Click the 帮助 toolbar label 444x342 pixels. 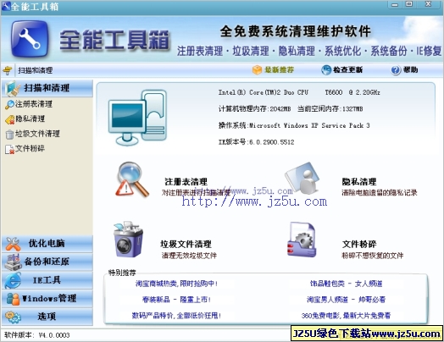(411, 70)
